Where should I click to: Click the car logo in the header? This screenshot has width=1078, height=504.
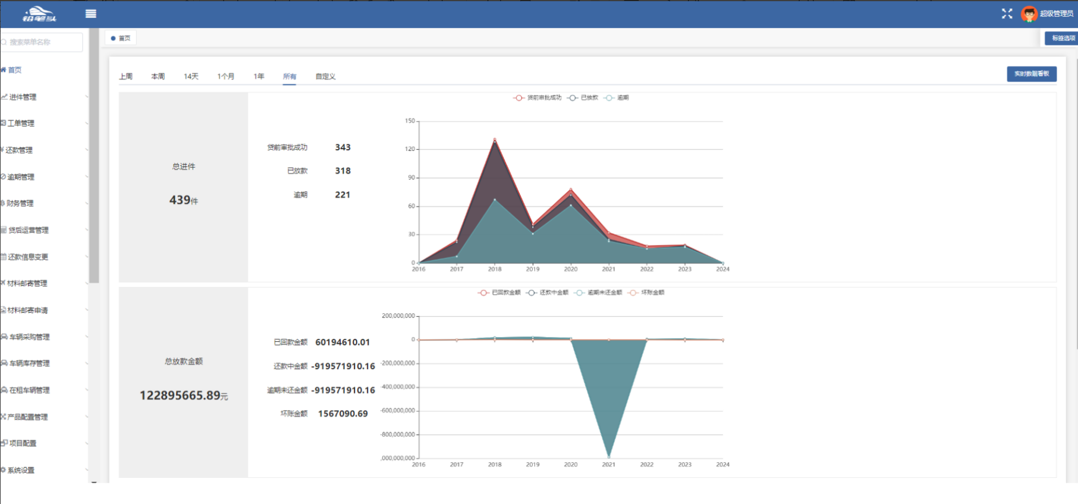[x=40, y=14]
